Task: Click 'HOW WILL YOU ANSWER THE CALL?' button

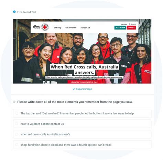Action: click(85, 82)
